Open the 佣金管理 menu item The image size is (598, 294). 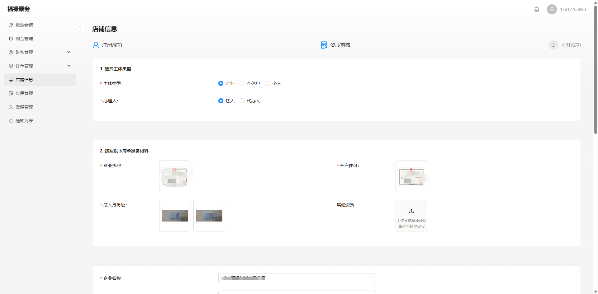[x=24, y=39]
